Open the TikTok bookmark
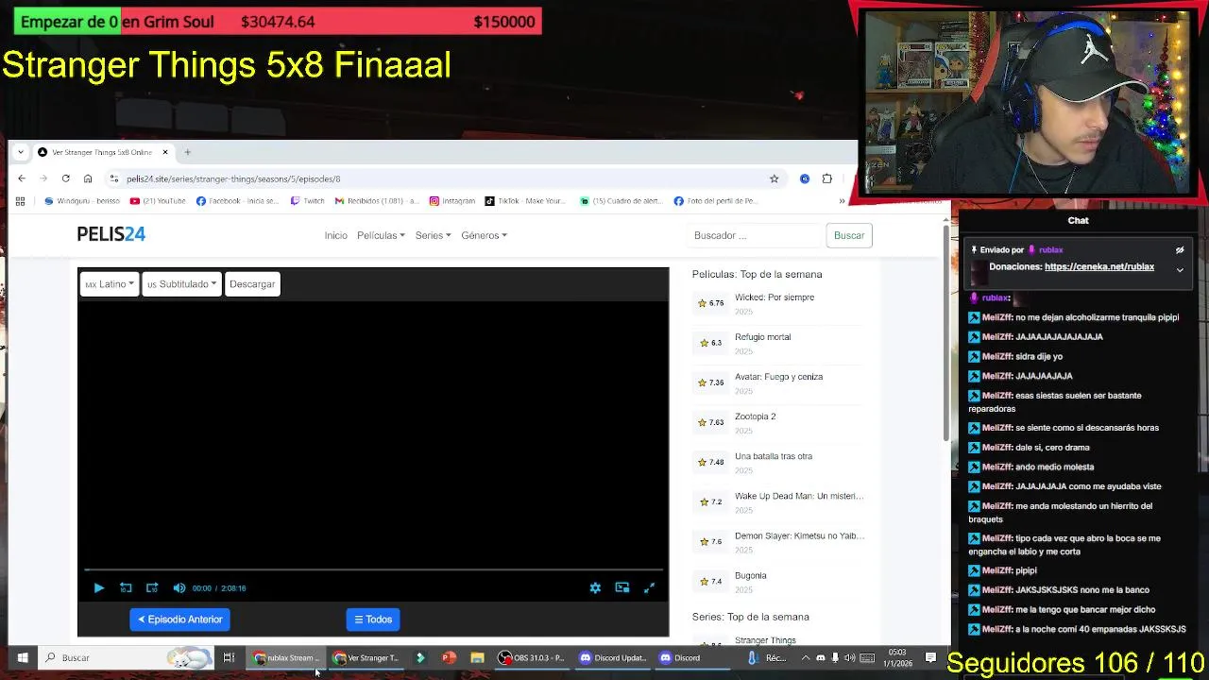This screenshot has width=1209, height=680. (525, 201)
